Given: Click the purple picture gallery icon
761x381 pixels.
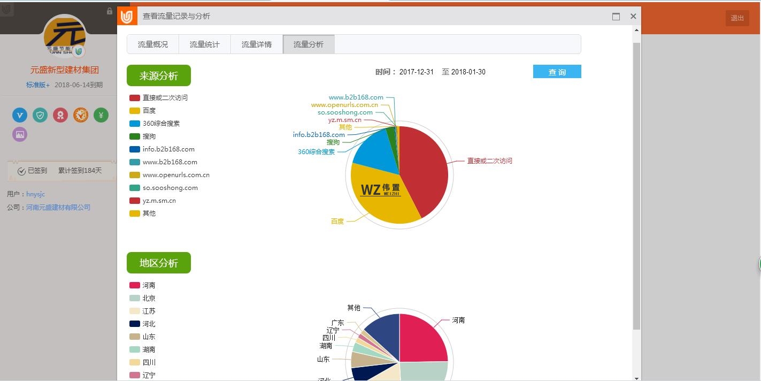Looking at the screenshot, I should pos(20,134).
